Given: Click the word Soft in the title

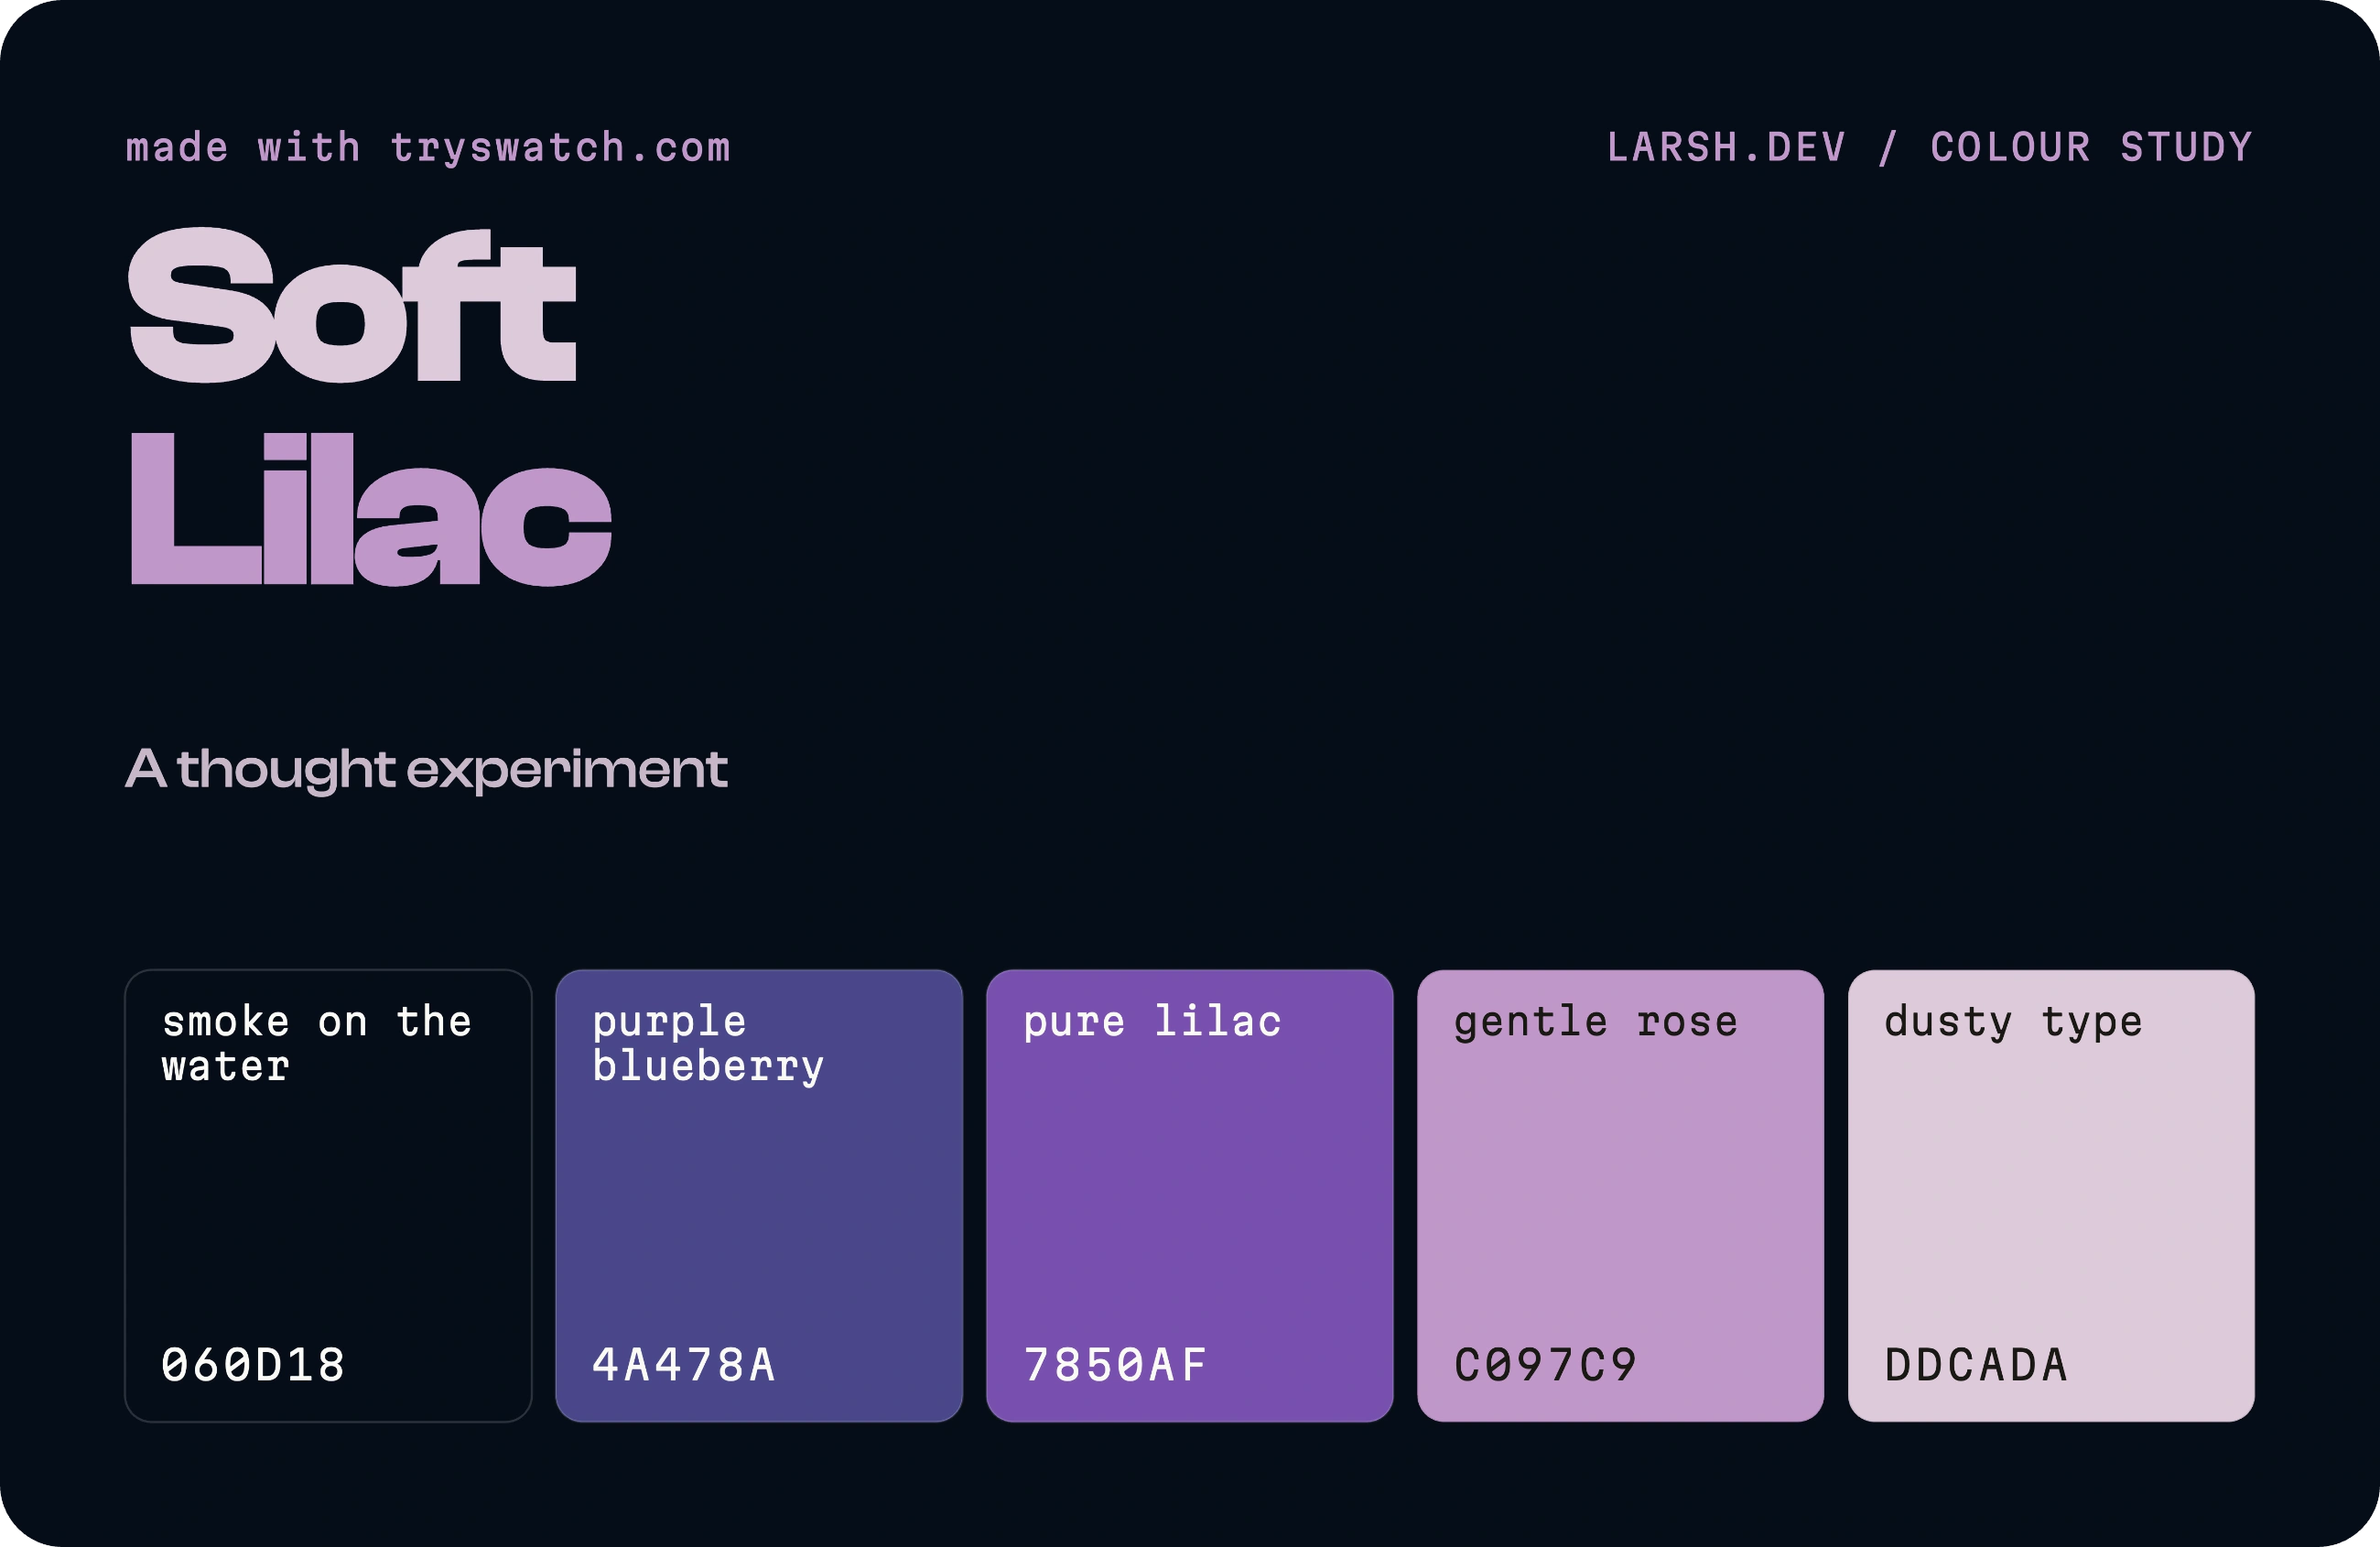Looking at the screenshot, I should click(353, 305).
